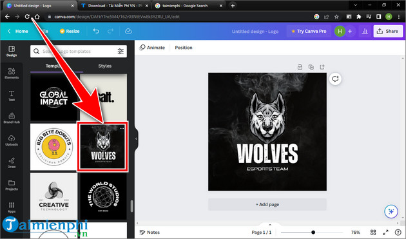Click the Add page button

tap(267, 204)
